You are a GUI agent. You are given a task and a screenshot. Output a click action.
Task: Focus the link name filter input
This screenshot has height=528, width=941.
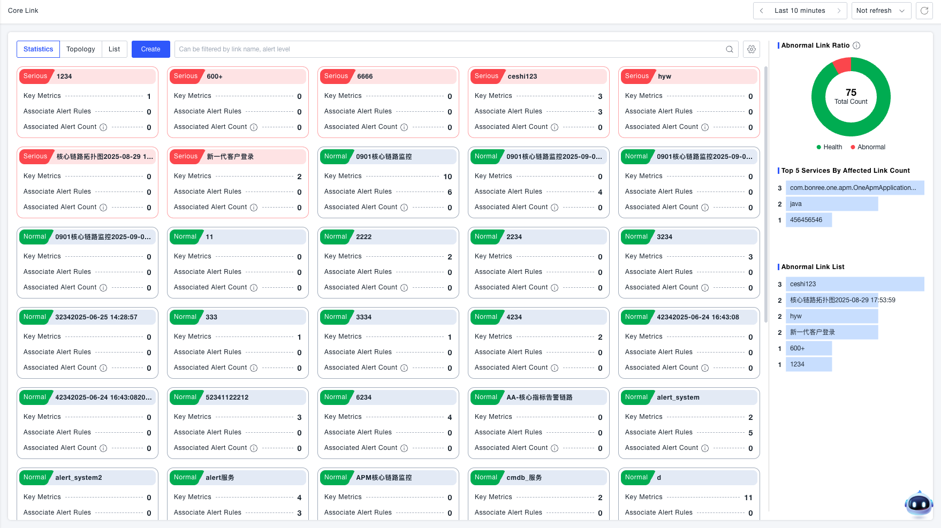(x=450, y=49)
